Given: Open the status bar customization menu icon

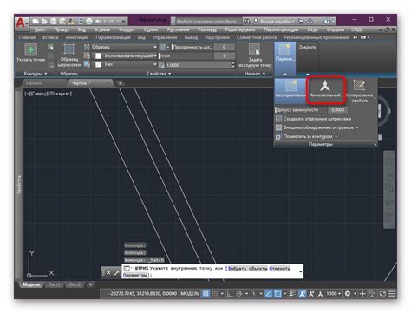Looking at the screenshot, I should 391,294.
